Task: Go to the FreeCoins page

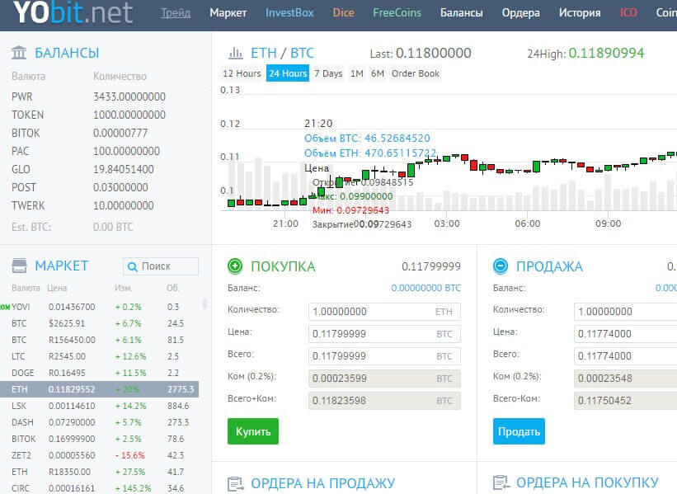Action: (x=397, y=13)
